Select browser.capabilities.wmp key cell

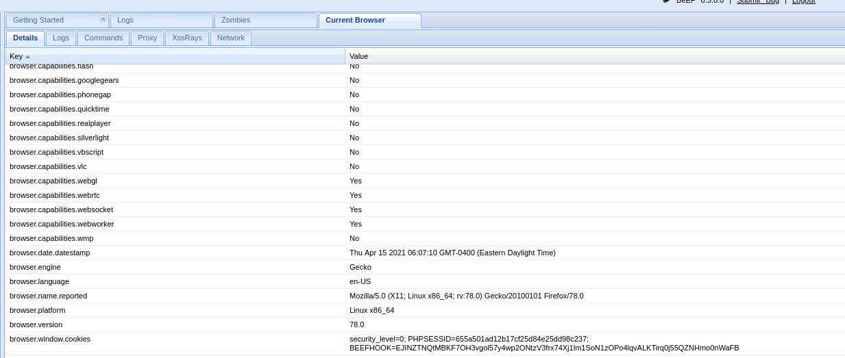point(51,238)
